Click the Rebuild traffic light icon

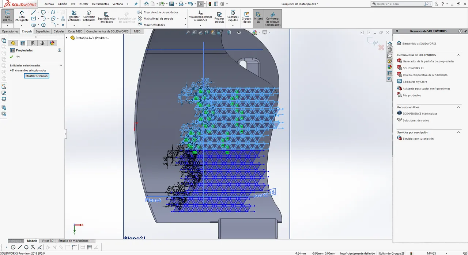point(210,4)
